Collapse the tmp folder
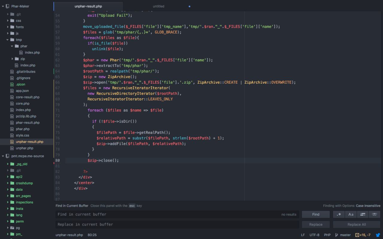The width and height of the screenshot is (383, 239). tap(8, 40)
